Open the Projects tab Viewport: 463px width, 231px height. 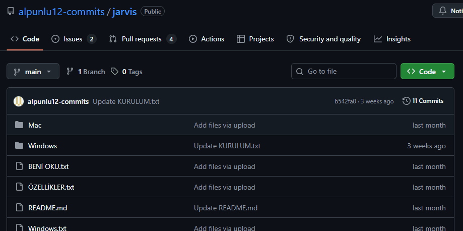(x=255, y=39)
